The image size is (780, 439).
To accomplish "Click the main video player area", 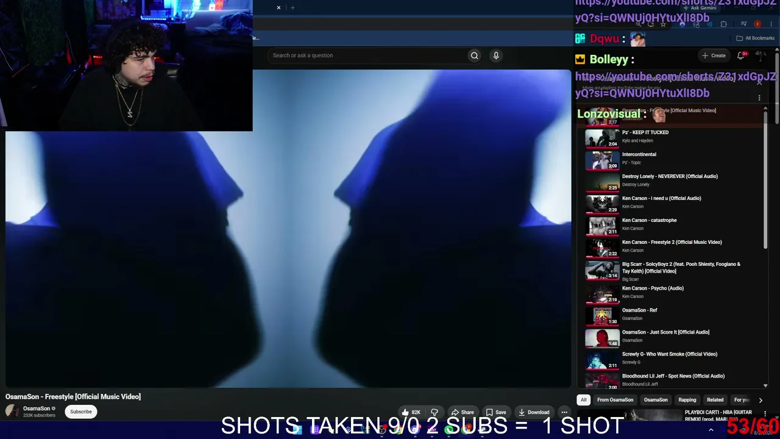I will point(288,229).
